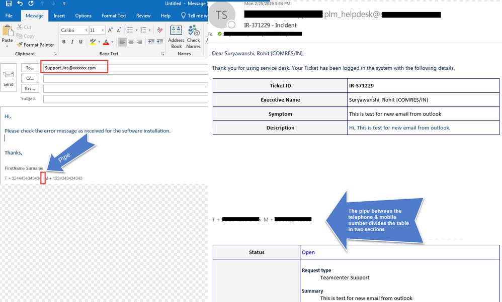Click the description link 'Hi, This is test...'
Image resolution: width=502 pixels, height=302 pixels.
(x=399, y=128)
